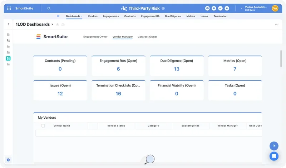Select the active dashboard icon in left sidebar
The image size is (286, 168).
tap(8, 58)
